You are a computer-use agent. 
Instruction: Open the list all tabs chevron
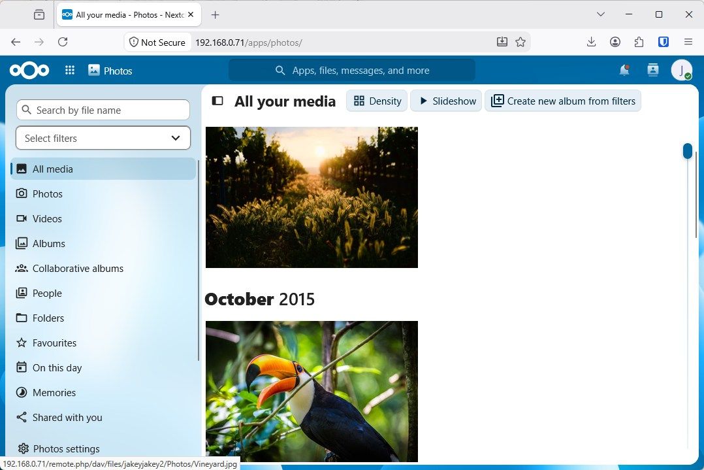pyautogui.click(x=601, y=15)
